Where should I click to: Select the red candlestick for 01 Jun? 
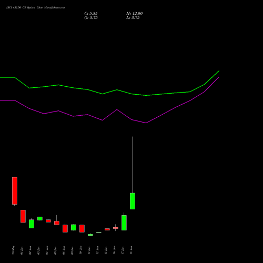23,216
